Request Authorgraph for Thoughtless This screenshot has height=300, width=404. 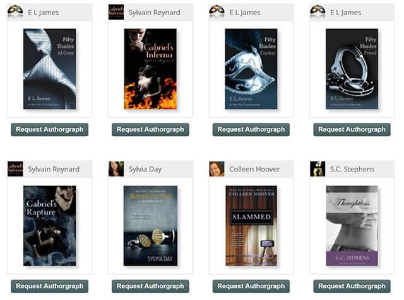pos(352,286)
